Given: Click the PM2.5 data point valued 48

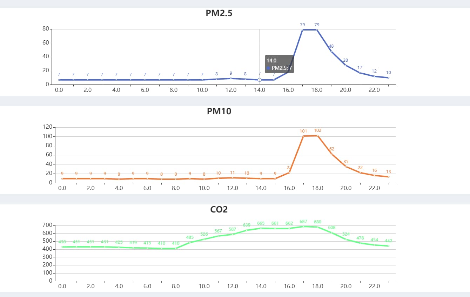Looking at the screenshot, I should tap(331, 51).
